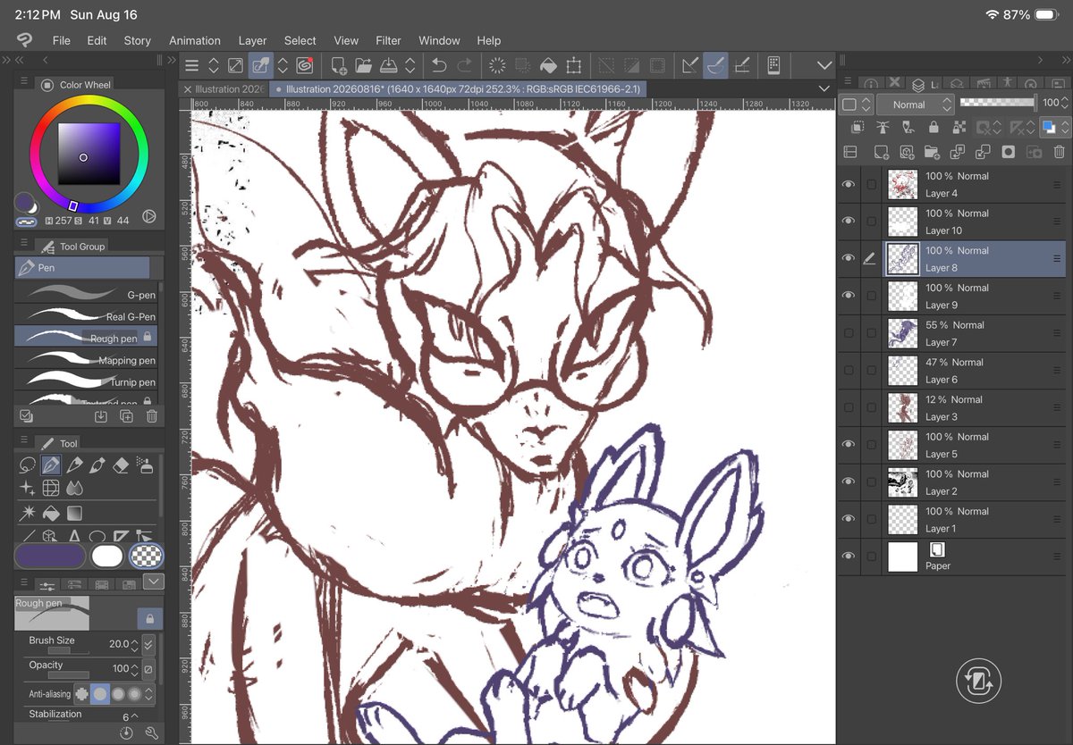Open the Edit menu
This screenshot has width=1073, height=745.
click(97, 40)
